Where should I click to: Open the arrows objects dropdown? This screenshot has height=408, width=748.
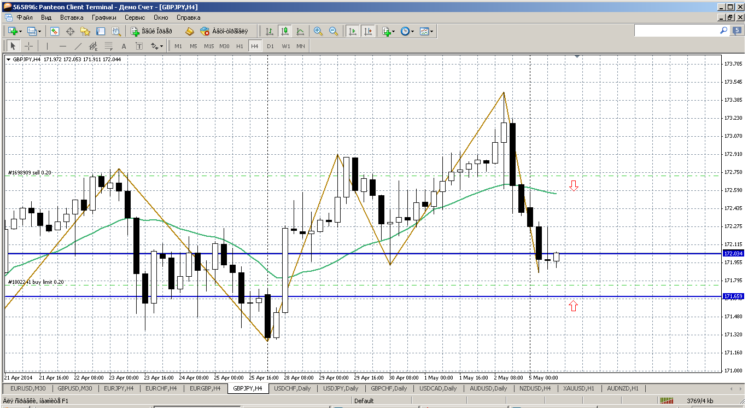click(x=156, y=46)
